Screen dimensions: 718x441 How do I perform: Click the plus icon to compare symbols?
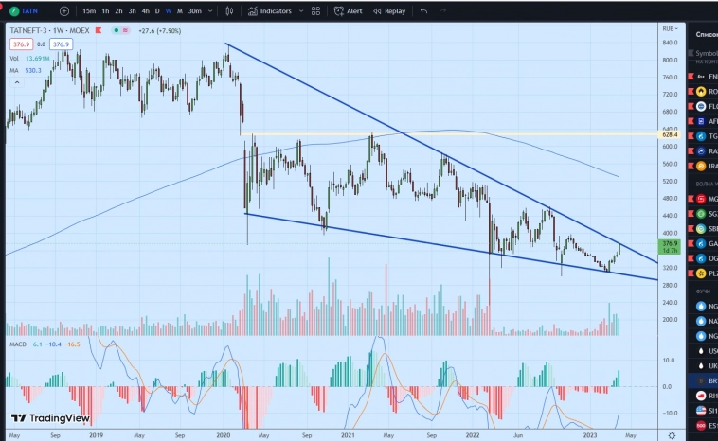point(64,11)
